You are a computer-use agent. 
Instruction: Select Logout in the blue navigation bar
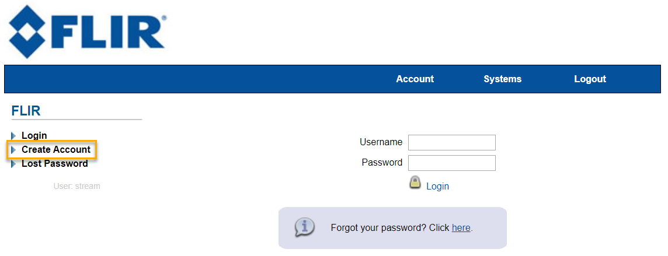[x=590, y=79]
